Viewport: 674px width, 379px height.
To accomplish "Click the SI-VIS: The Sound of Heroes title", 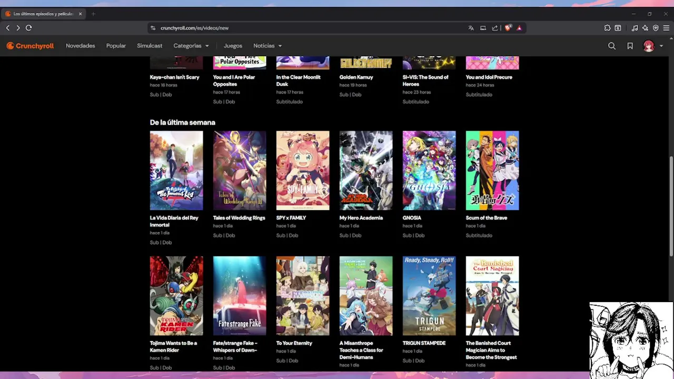I will click(x=425, y=81).
